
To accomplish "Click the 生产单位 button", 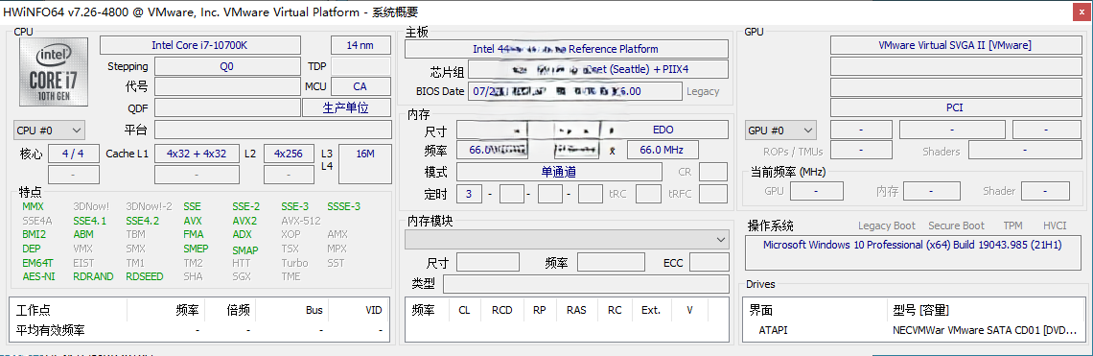I will [346, 107].
